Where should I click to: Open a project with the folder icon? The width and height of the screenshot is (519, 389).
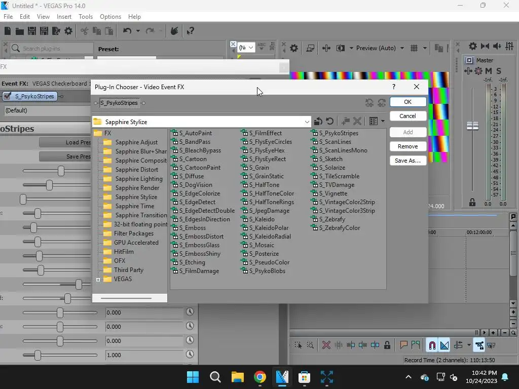pos(20,31)
